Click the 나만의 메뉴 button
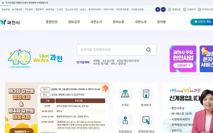This screenshot has height=133, width=213. click(x=202, y=22)
